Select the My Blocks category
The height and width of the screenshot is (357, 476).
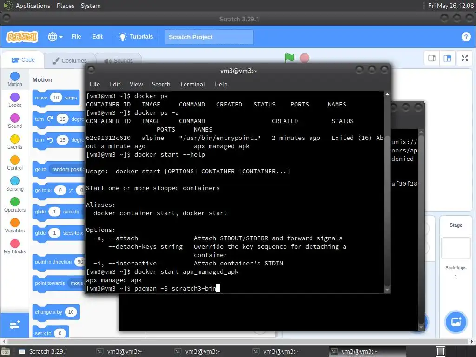click(x=14, y=247)
